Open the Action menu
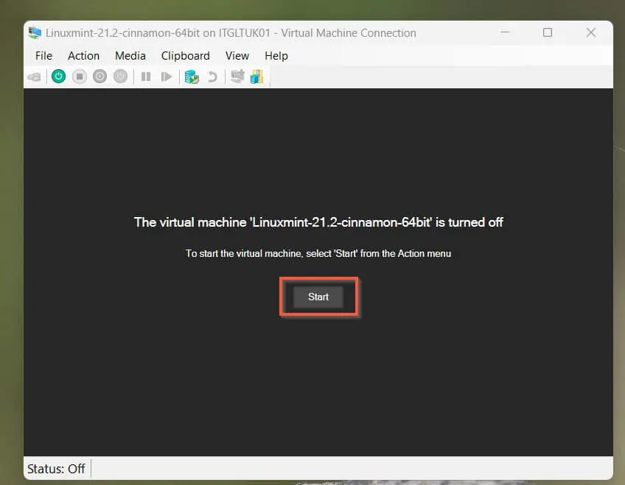The image size is (625, 485). tap(83, 56)
